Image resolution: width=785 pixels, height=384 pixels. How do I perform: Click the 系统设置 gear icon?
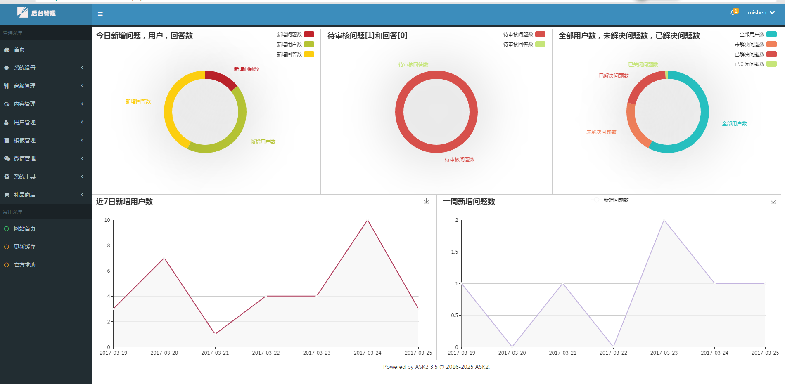7,68
